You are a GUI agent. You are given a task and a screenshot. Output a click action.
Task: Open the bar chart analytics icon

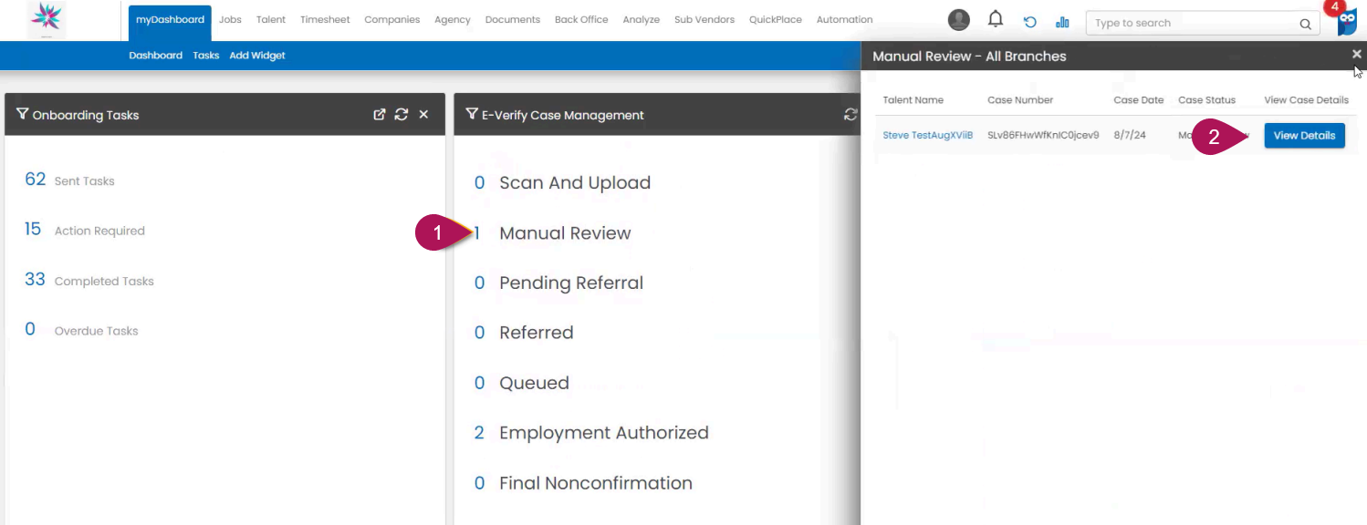coord(1062,22)
